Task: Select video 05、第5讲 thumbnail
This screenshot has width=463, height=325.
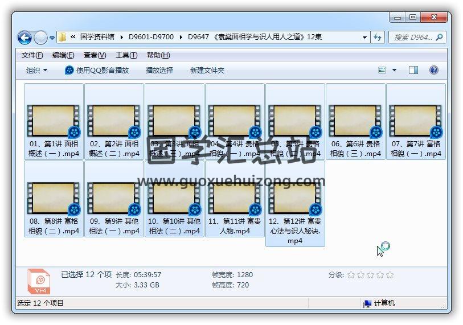Action: point(295,121)
